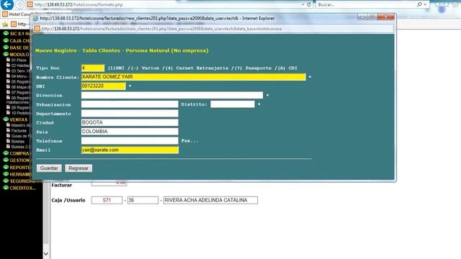Close the new_clientes popup window
This screenshot has height=259, width=461.
coord(386,17)
